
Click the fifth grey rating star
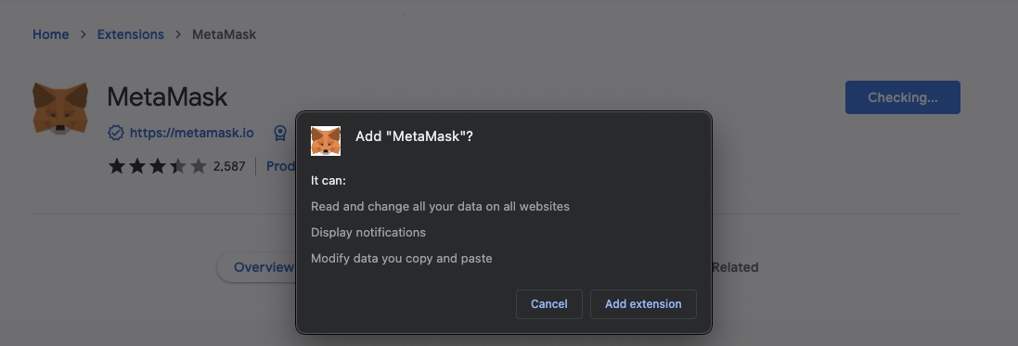pyautogui.click(x=199, y=166)
